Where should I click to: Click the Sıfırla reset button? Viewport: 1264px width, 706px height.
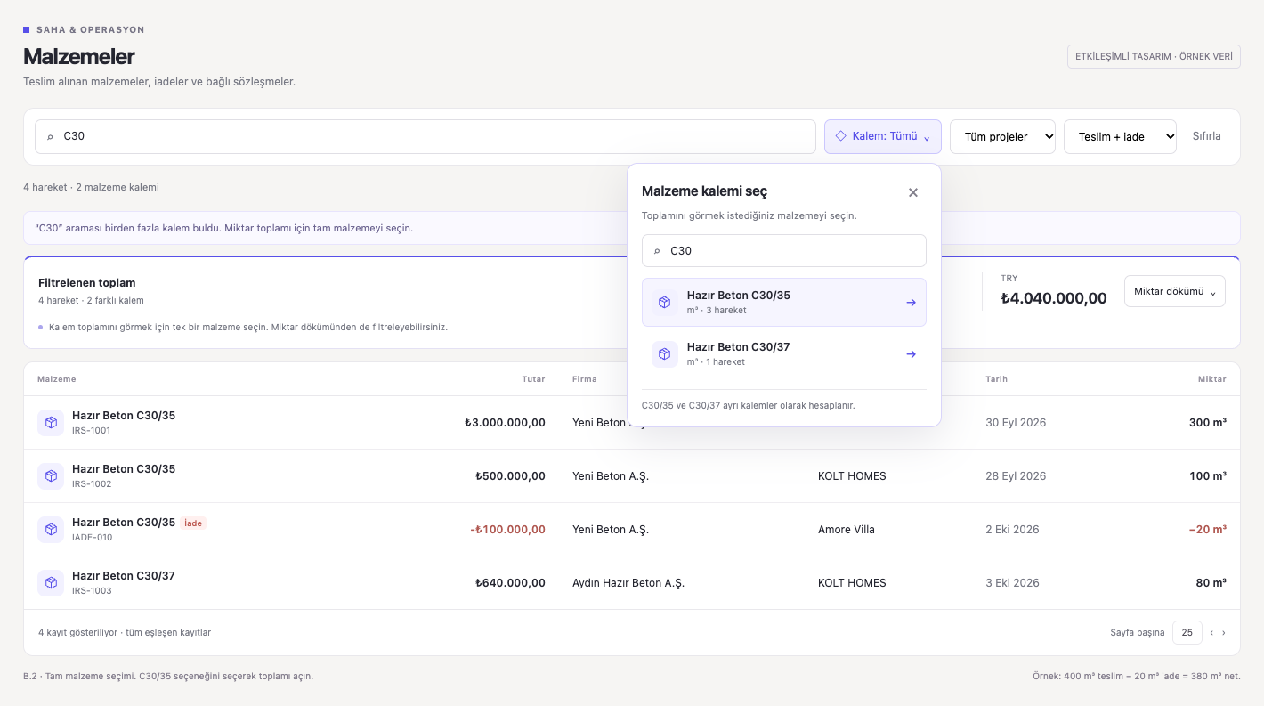click(1206, 136)
